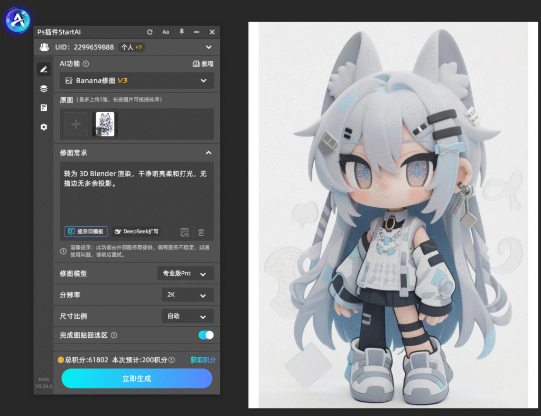The height and width of the screenshot is (416, 541).
Task: Close the Ps插件StartAI panel
Action: pyautogui.click(x=212, y=32)
